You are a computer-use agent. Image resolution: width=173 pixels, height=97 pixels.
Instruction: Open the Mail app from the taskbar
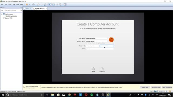tap(64, 95)
